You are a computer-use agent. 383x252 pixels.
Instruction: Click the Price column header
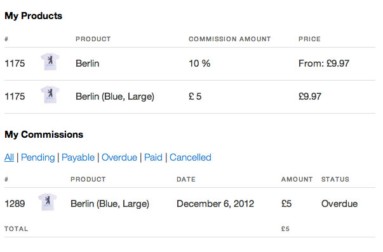[309, 39]
